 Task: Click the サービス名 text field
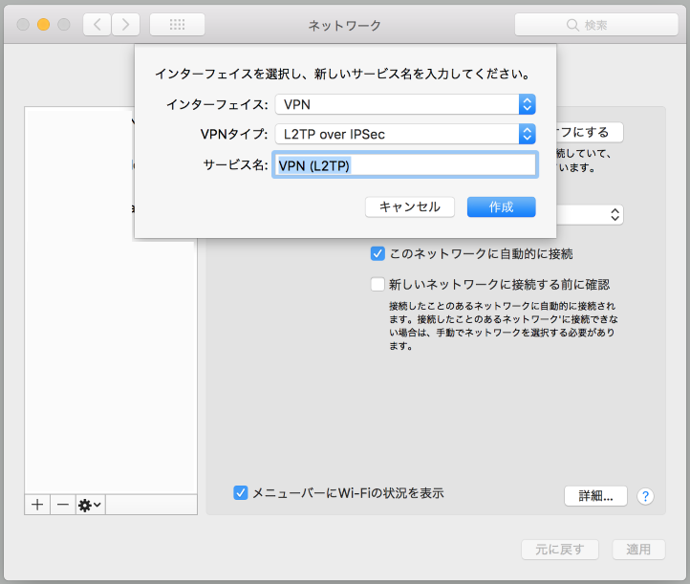pyautogui.click(x=405, y=165)
